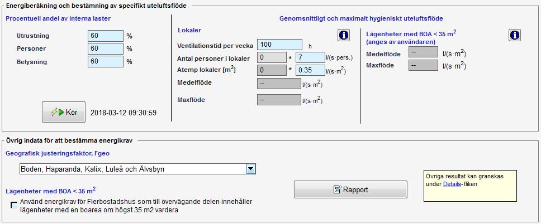541x224 pixels.
Task: Edit the Belysning percentage field
Action: click(x=106, y=61)
